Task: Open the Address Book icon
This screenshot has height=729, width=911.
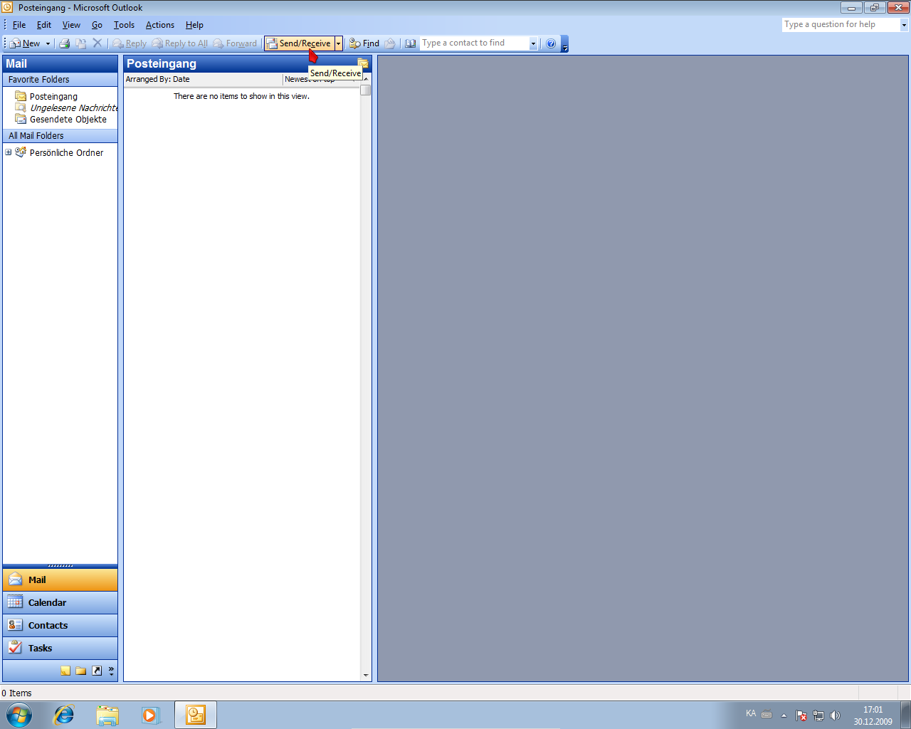Action: (x=411, y=43)
